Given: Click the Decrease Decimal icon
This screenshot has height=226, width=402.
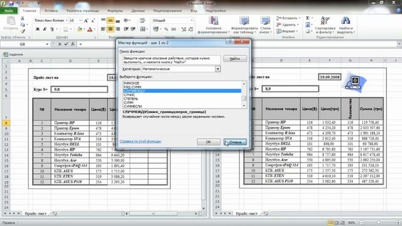Looking at the screenshot, I should 191,30.
